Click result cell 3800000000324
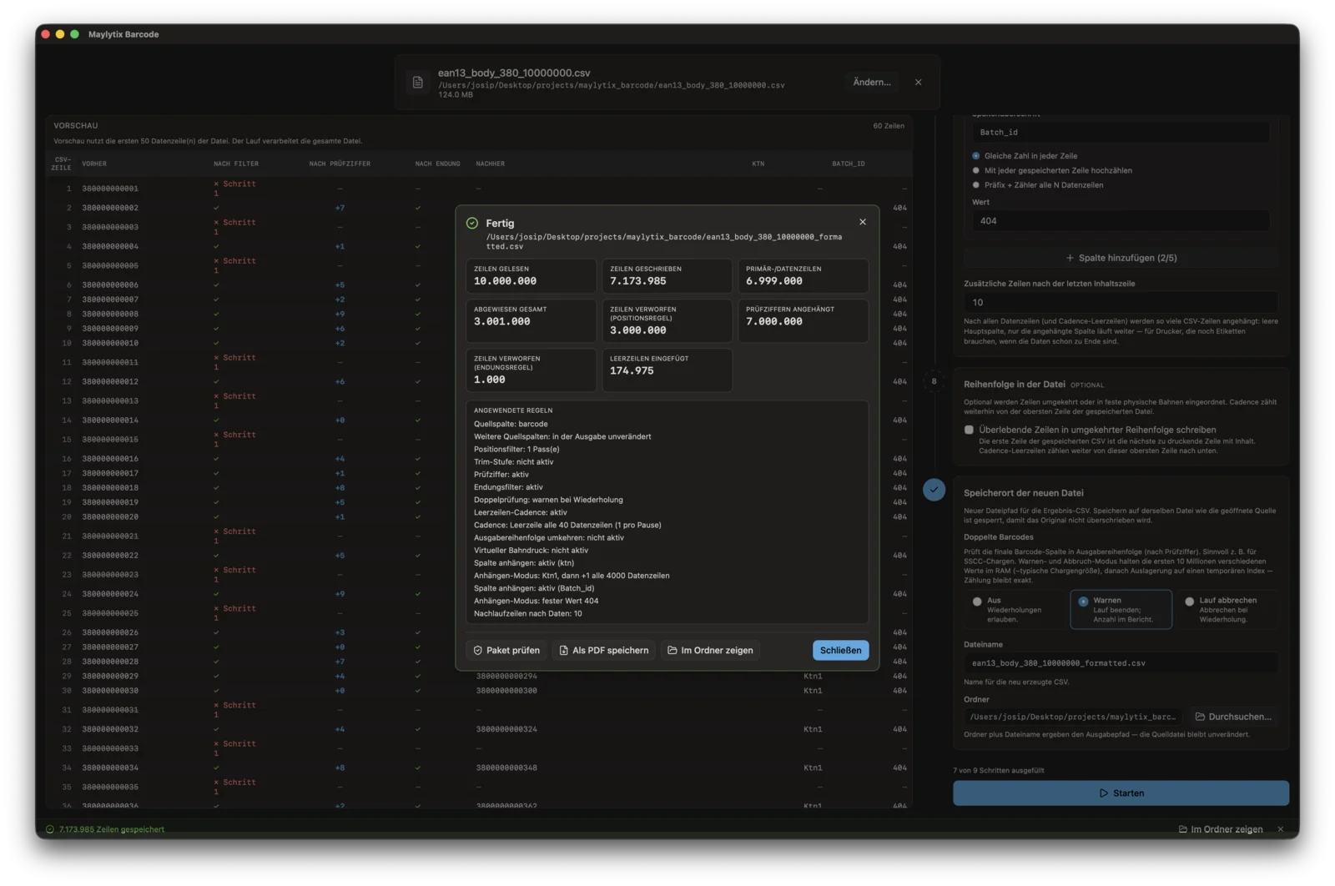Screen dimensions: 1335x886 (506, 729)
